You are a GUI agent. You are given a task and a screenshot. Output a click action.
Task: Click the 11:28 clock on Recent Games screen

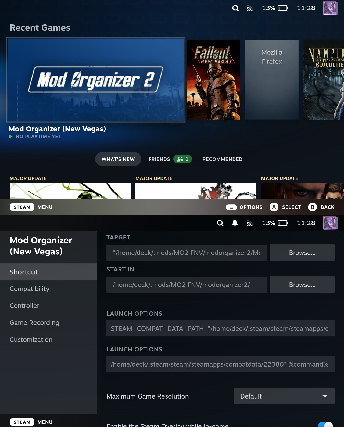(x=306, y=8)
